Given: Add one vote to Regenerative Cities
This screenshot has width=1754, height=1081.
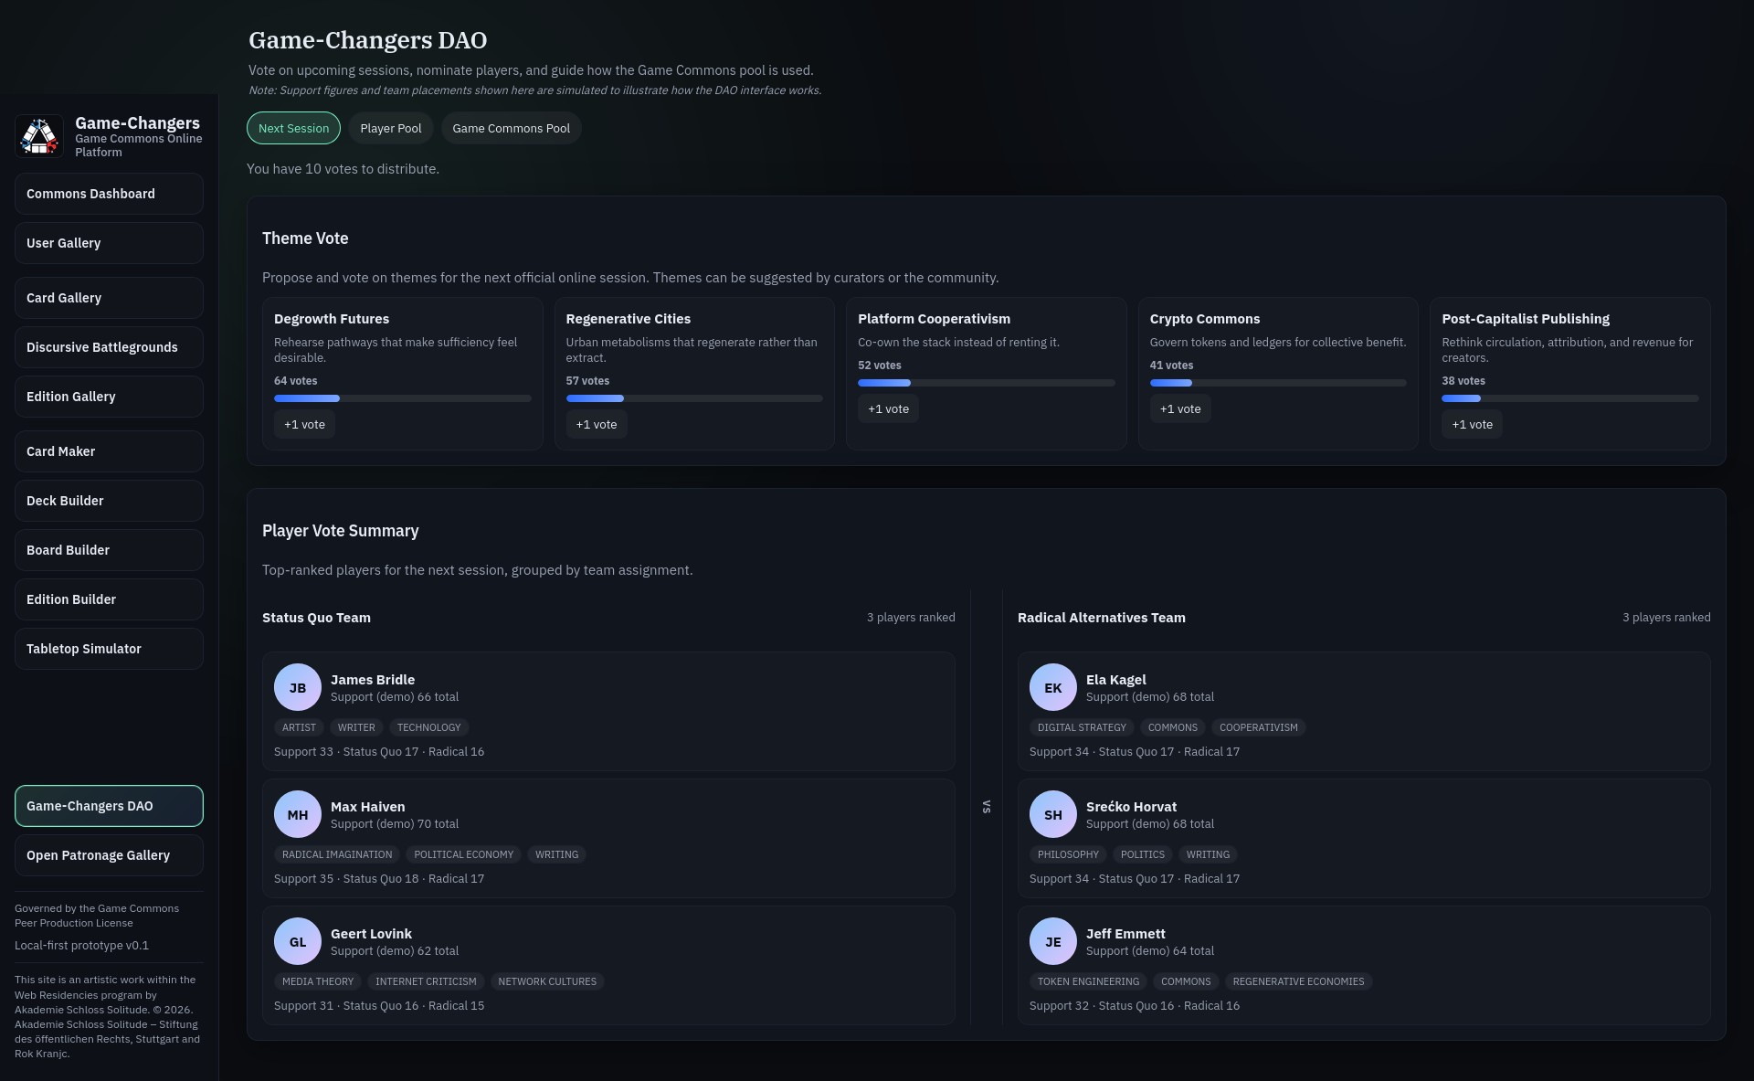Looking at the screenshot, I should (597, 424).
